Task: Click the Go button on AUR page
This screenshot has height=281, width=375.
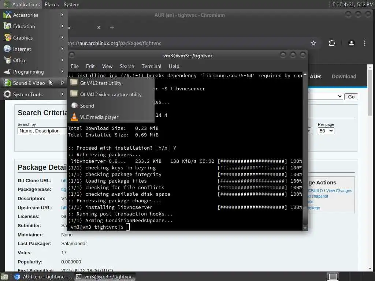Action: tap(351, 97)
